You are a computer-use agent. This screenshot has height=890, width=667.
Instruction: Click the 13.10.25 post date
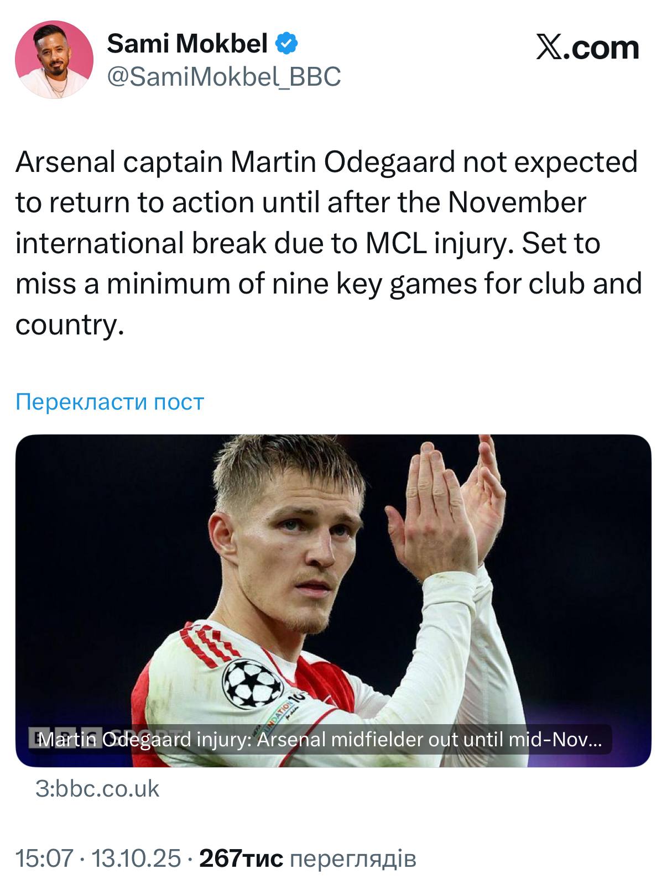136,858
